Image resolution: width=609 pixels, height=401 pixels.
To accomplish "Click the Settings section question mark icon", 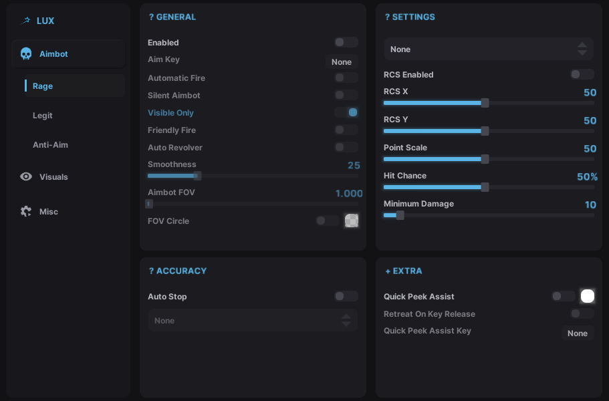I will pos(387,17).
